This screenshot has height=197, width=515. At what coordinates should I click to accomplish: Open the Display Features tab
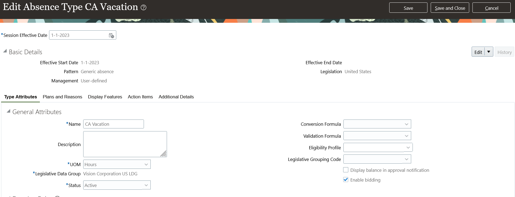point(105,97)
